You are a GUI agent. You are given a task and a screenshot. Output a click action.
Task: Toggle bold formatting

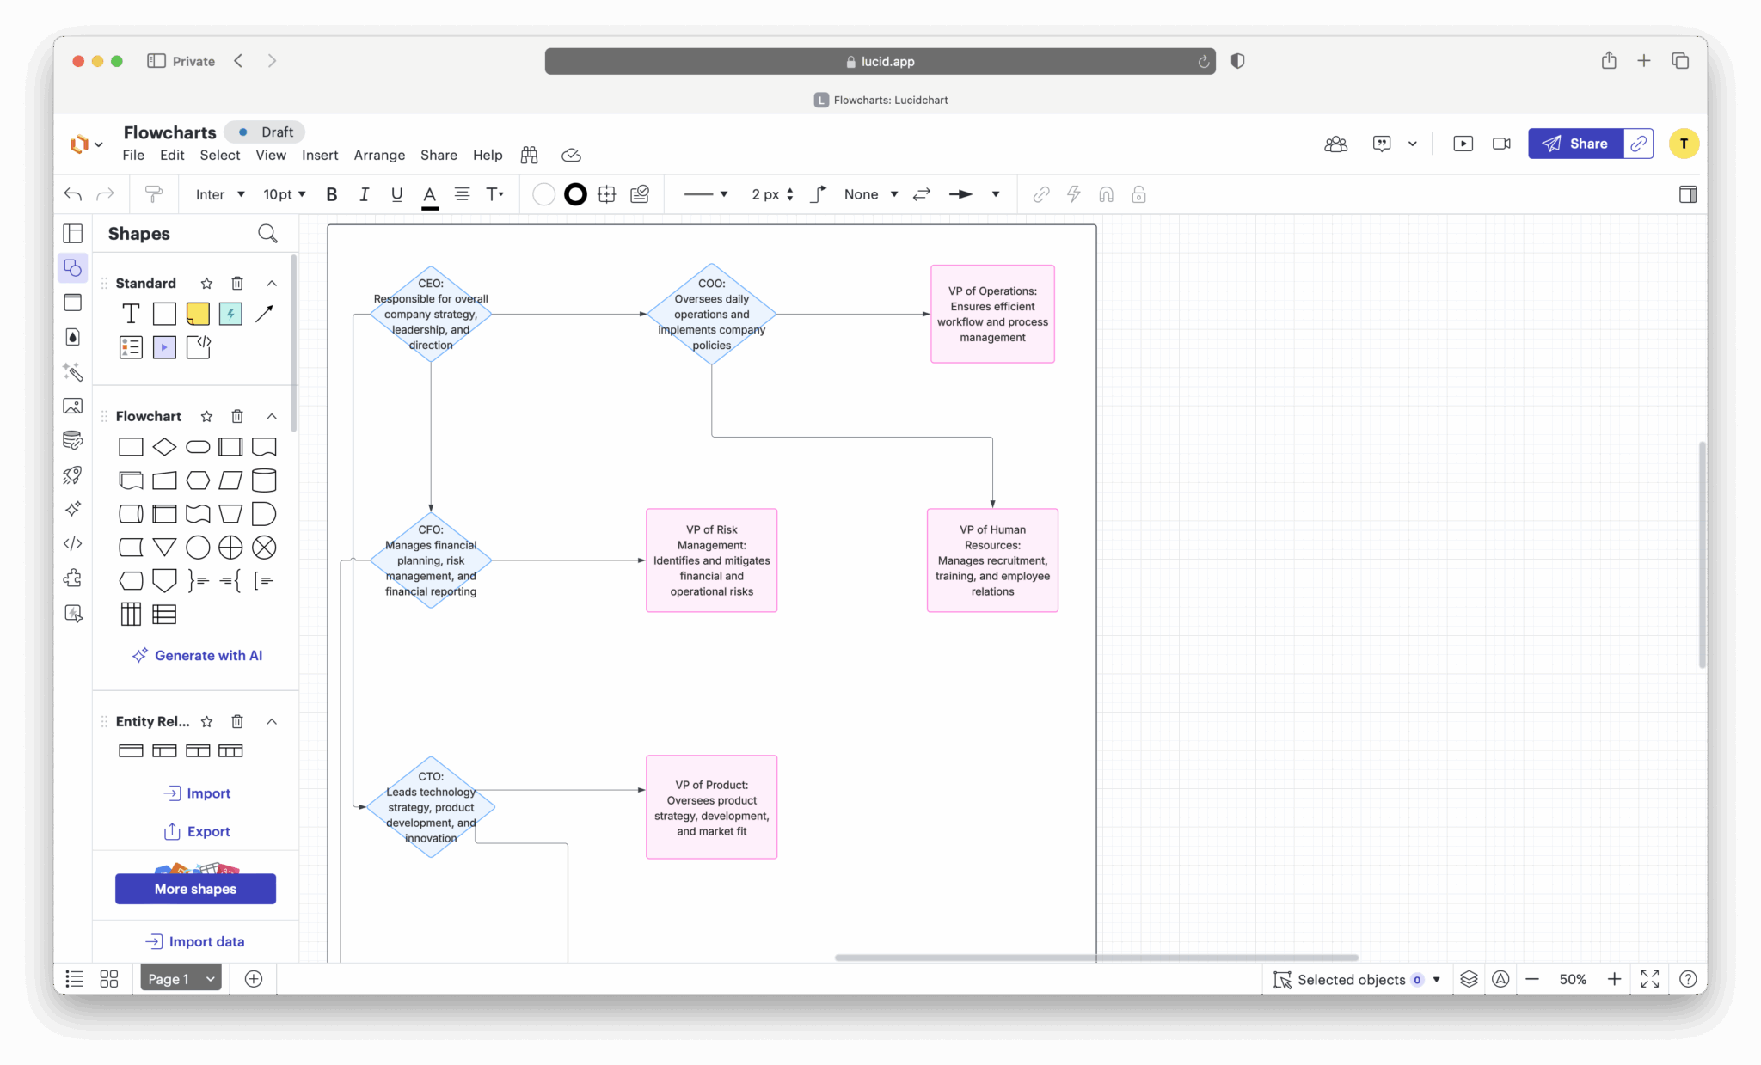331,194
